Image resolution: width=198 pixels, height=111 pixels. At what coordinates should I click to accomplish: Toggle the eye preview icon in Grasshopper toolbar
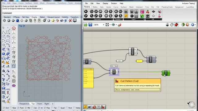coord(113,25)
